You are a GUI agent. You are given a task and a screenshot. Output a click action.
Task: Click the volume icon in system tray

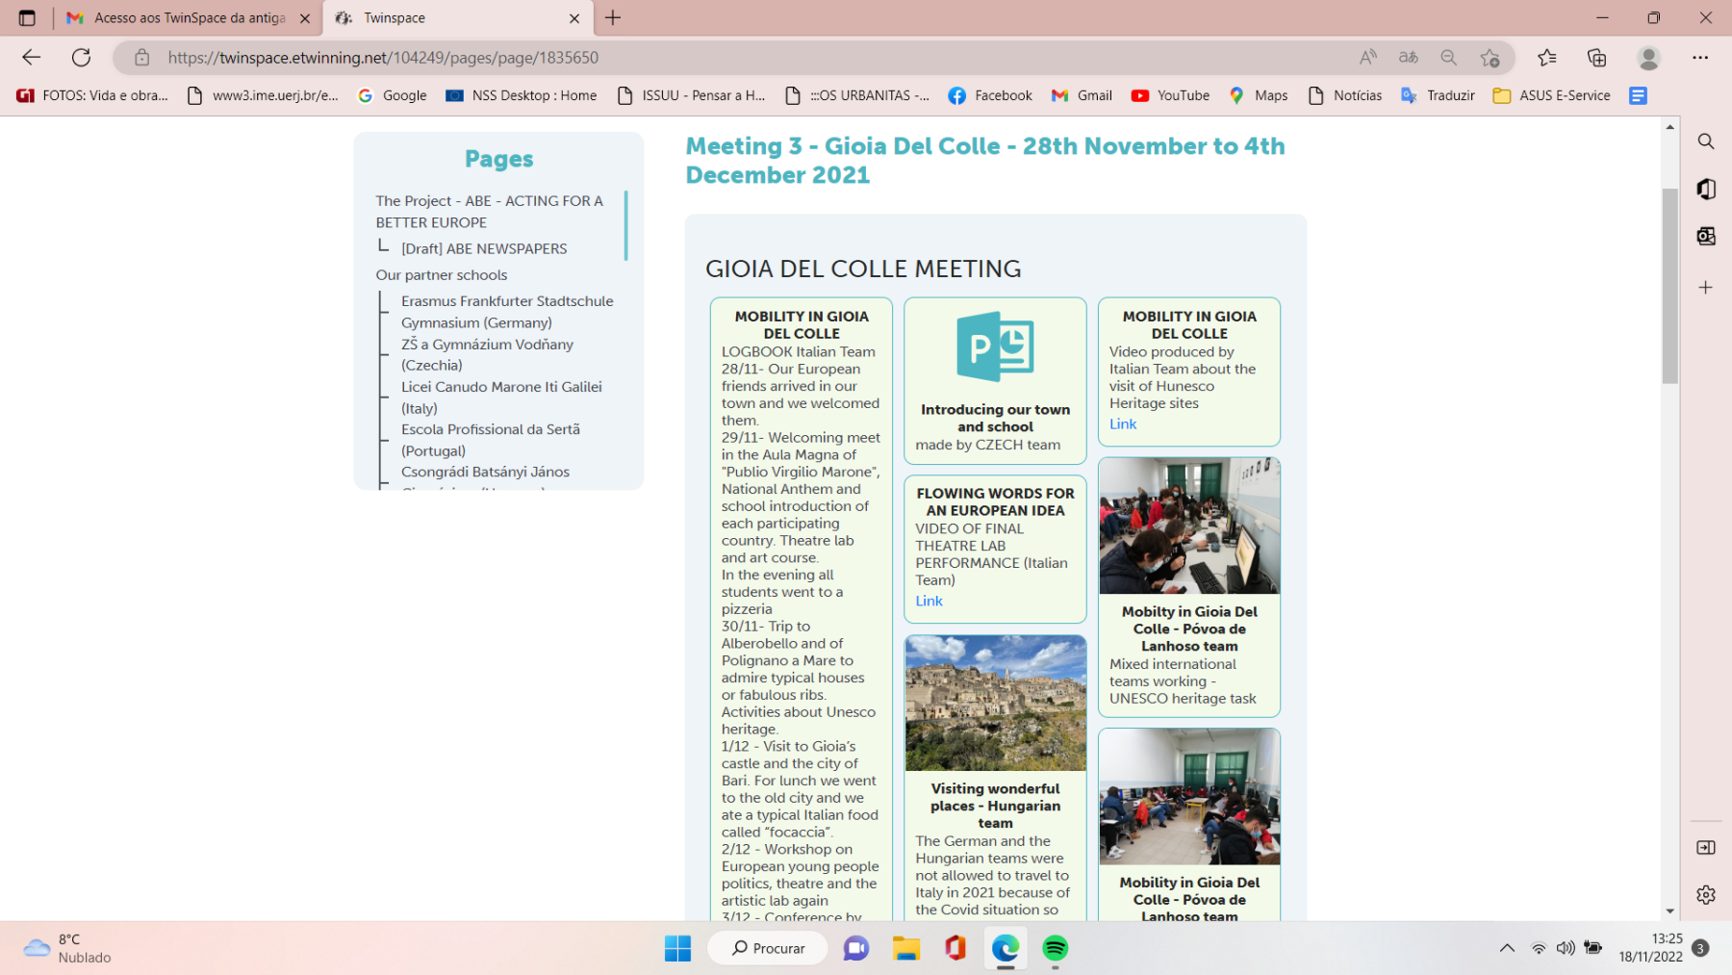pos(1566,948)
